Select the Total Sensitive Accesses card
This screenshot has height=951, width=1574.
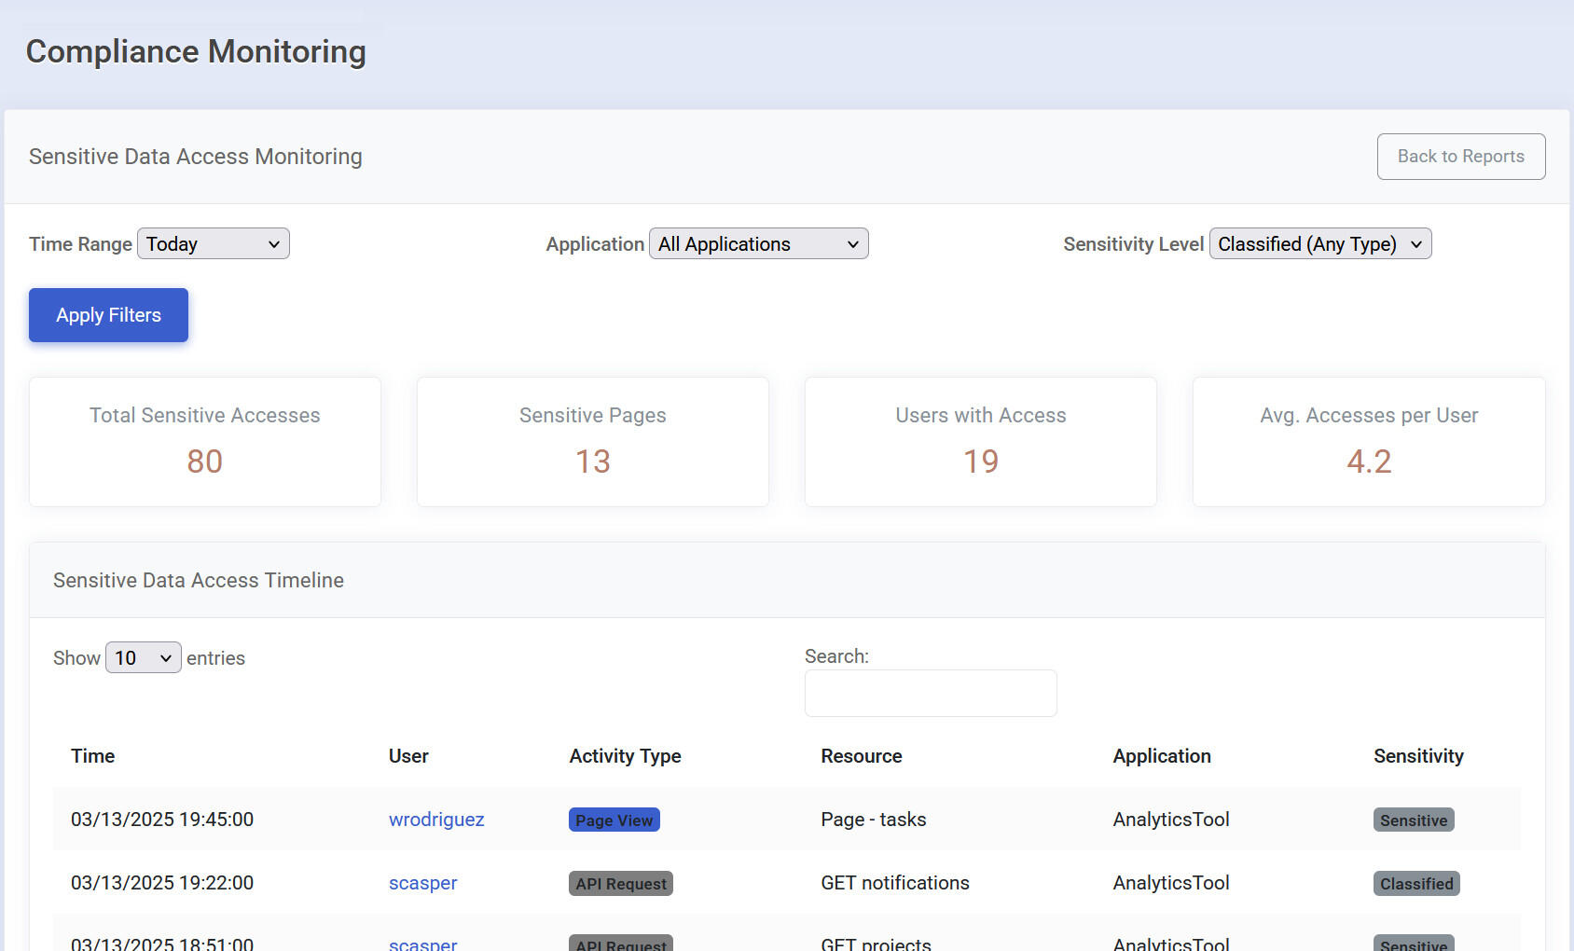pyautogui.click(x=205, y=442)
